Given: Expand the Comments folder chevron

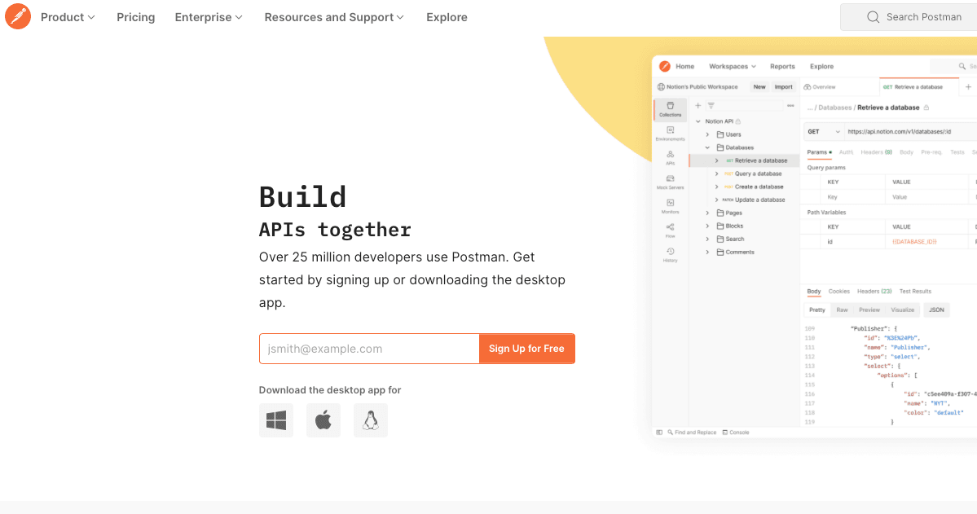Looking at the screenshot, I should coord(707,253).
